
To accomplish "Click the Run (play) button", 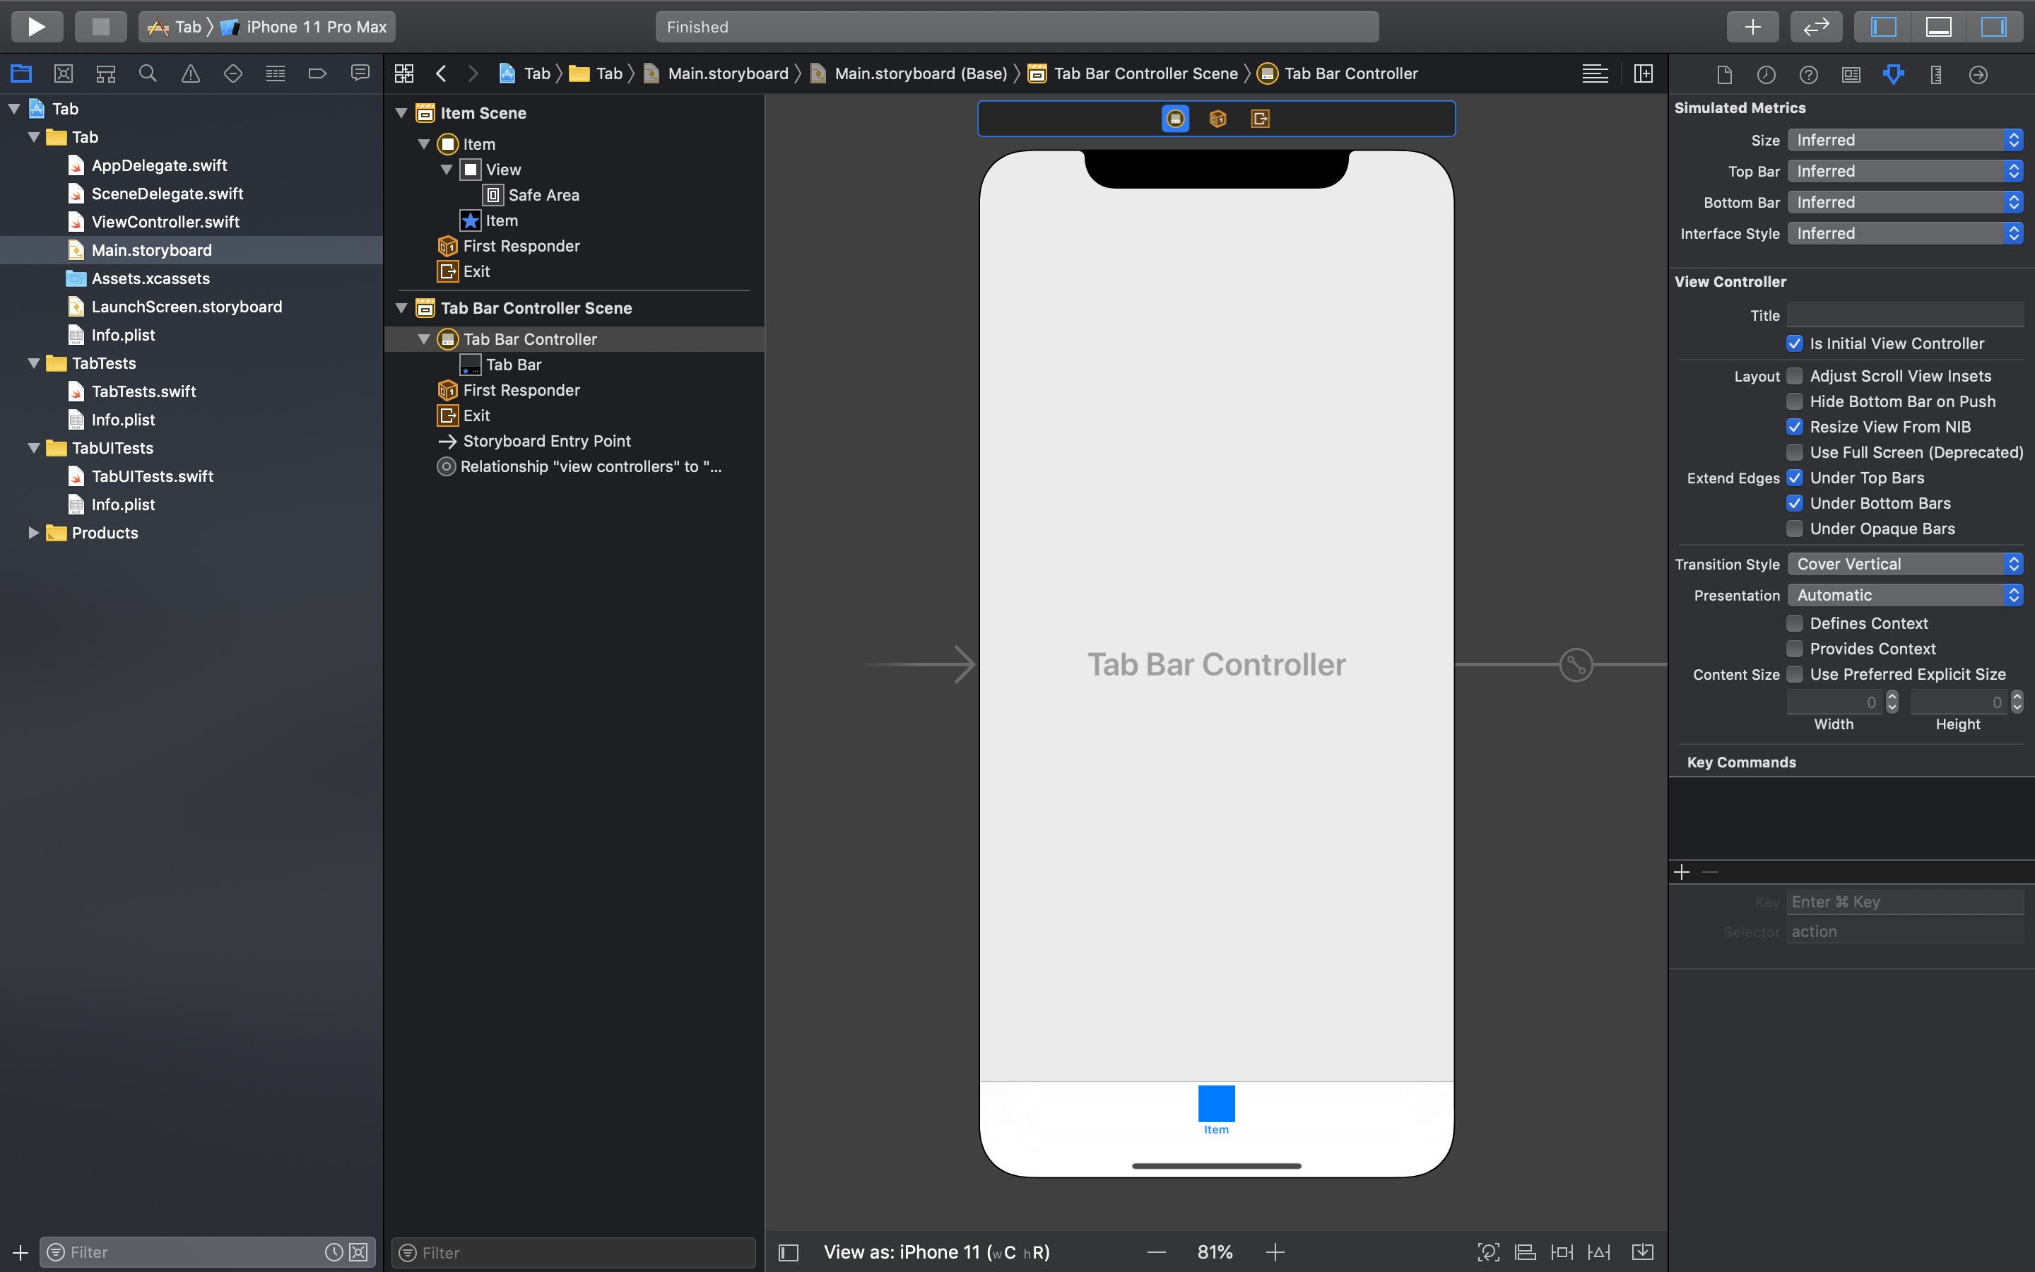I will tap(36, 26).
